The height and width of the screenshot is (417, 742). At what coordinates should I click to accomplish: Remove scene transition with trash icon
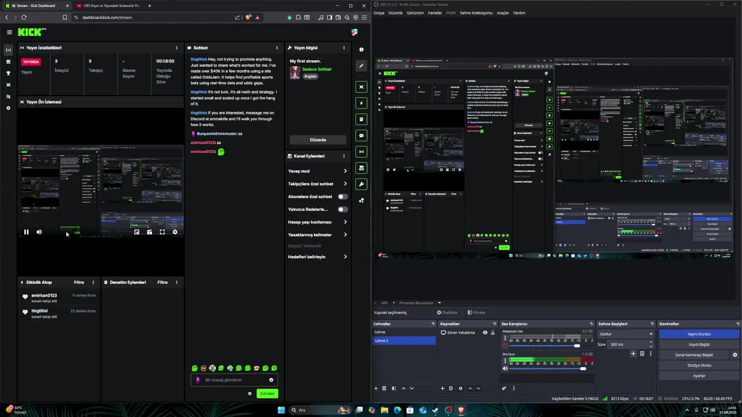click(x=642, y=353)
